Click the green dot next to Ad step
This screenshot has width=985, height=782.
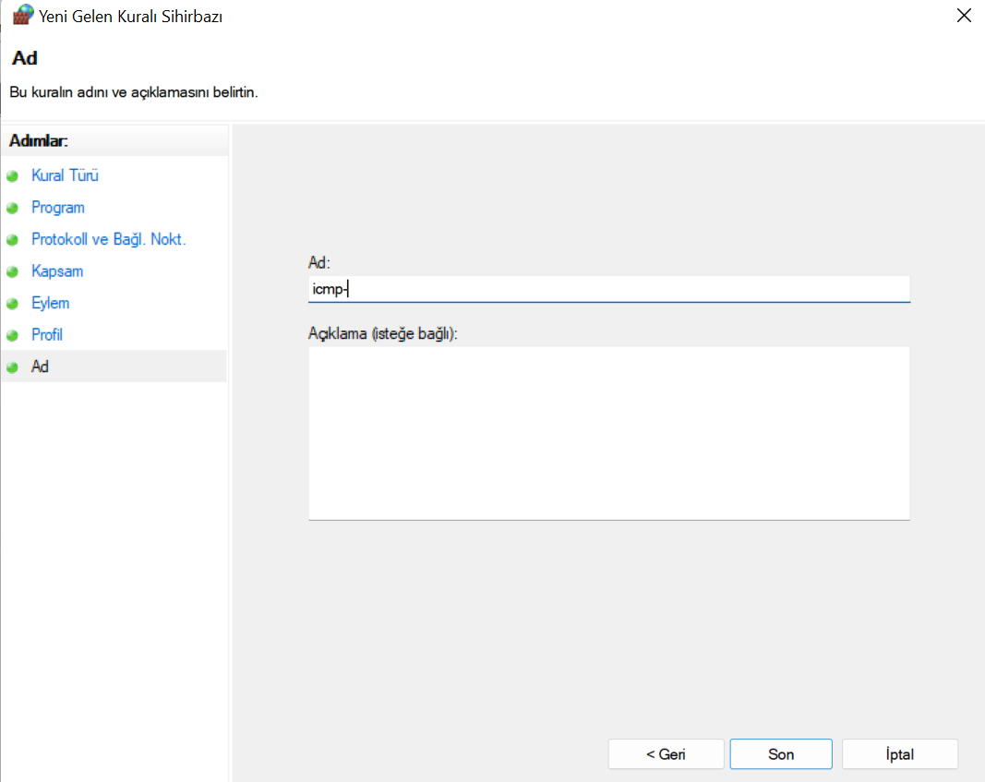13,367
